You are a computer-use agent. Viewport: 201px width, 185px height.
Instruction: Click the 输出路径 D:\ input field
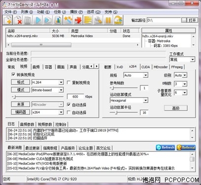pyautogui.click(x=164, y=20)
